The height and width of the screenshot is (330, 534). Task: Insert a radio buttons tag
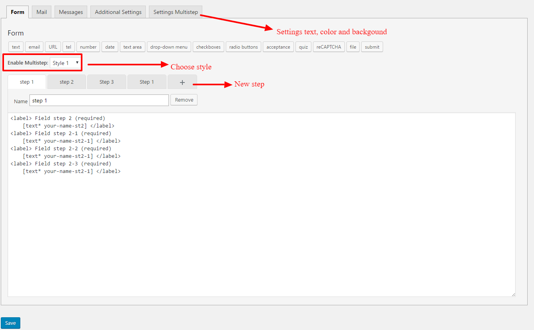(x=244, y=47)
